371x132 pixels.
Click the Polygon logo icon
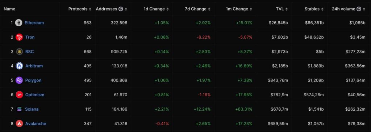tap(19, 80)
